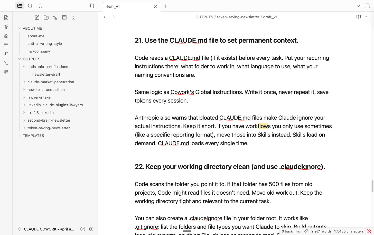This screenshot has width=374, height=235.
Task: Click token-saving-newsletter in the breadcrumb
Action: coord(238,17)
